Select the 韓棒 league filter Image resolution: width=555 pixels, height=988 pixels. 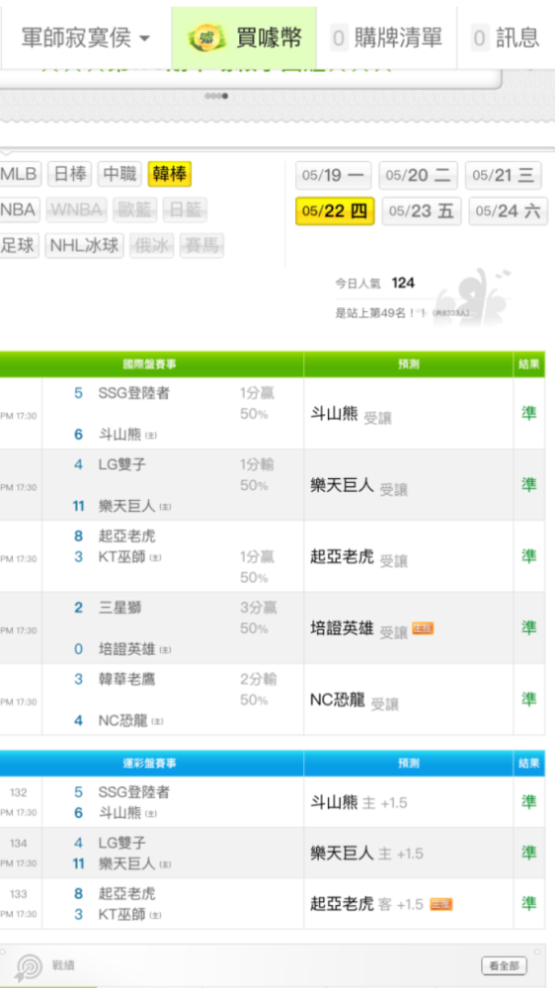[170, 175]
